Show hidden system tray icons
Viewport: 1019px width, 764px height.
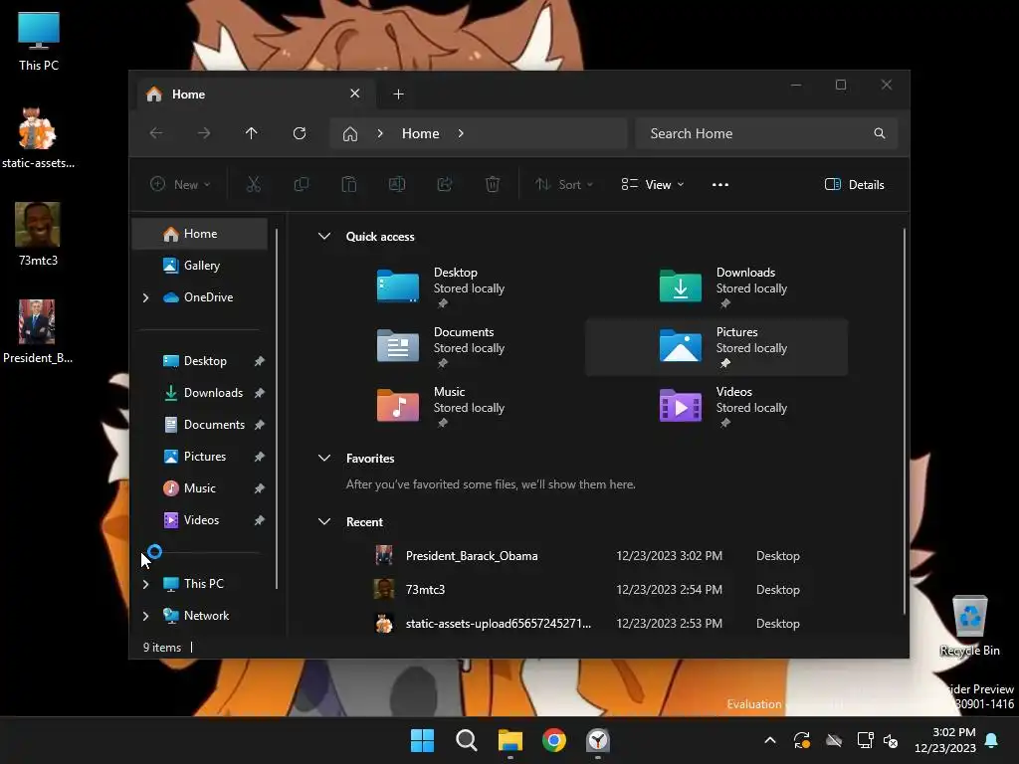[x=770, y=740]
